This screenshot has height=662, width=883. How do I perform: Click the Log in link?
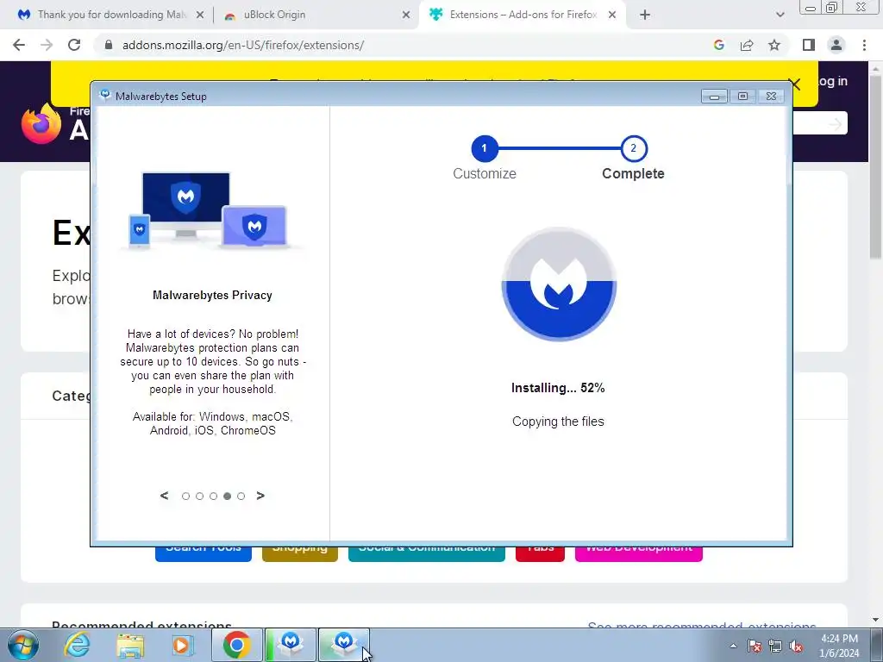(x=832, y=82)
